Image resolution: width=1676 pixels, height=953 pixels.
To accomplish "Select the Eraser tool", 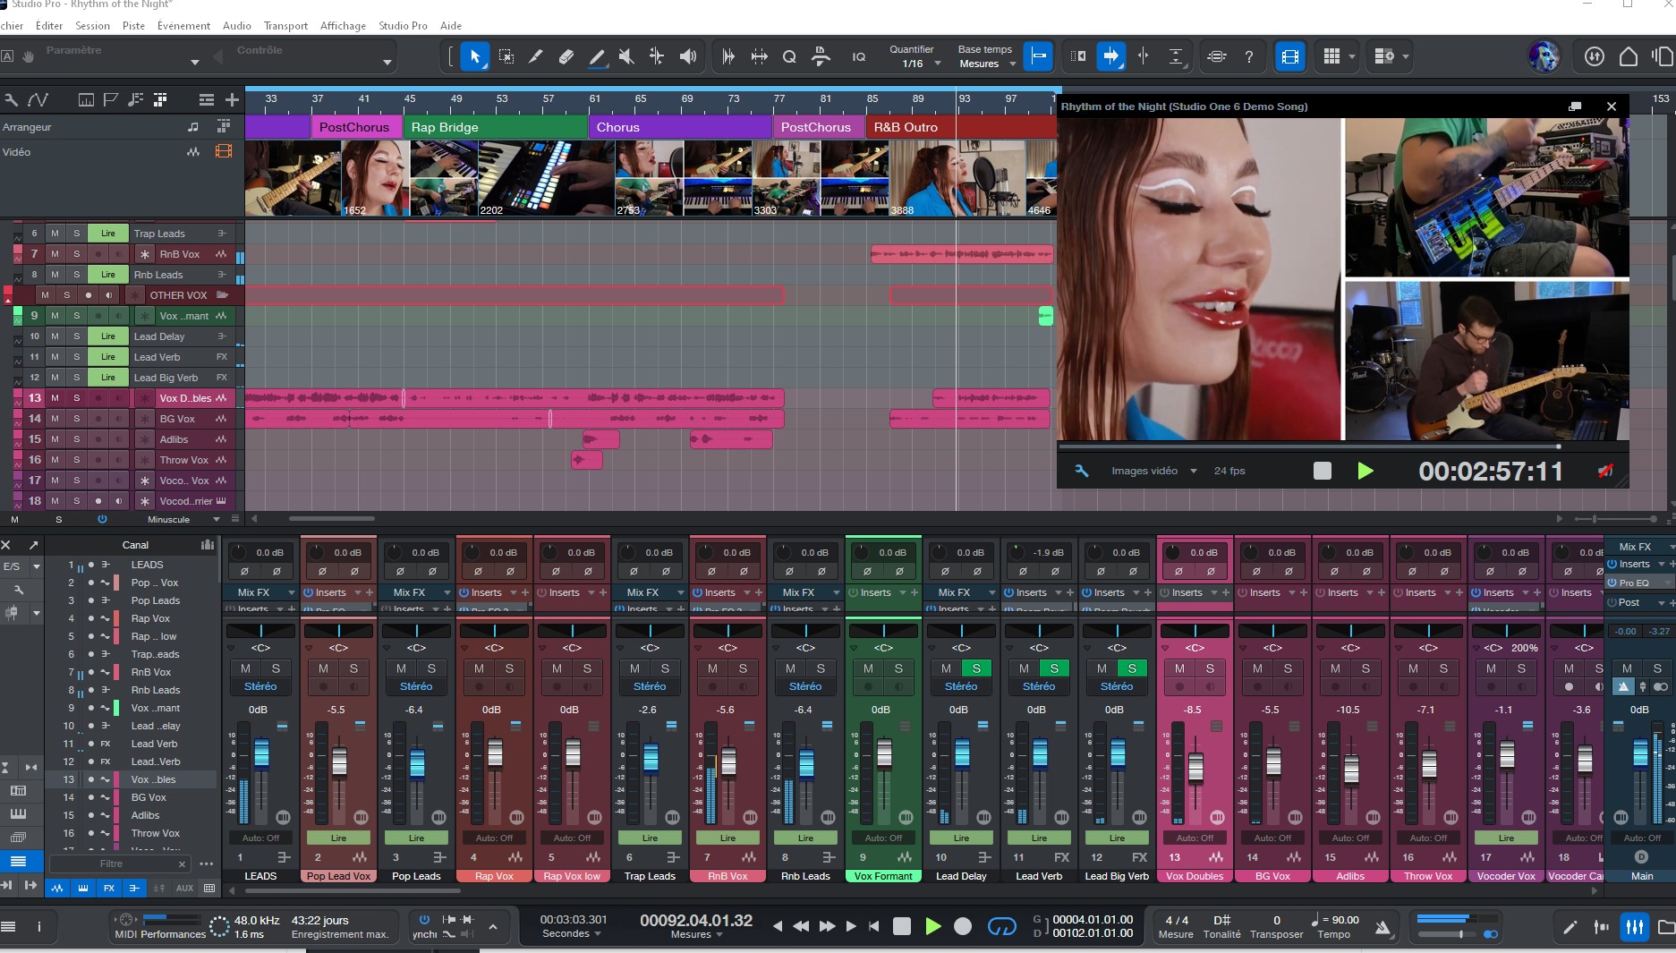I will (566, 56).
